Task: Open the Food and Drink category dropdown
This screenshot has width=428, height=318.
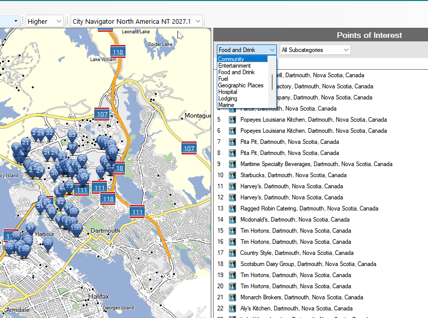Action: (x=247, y=50)
